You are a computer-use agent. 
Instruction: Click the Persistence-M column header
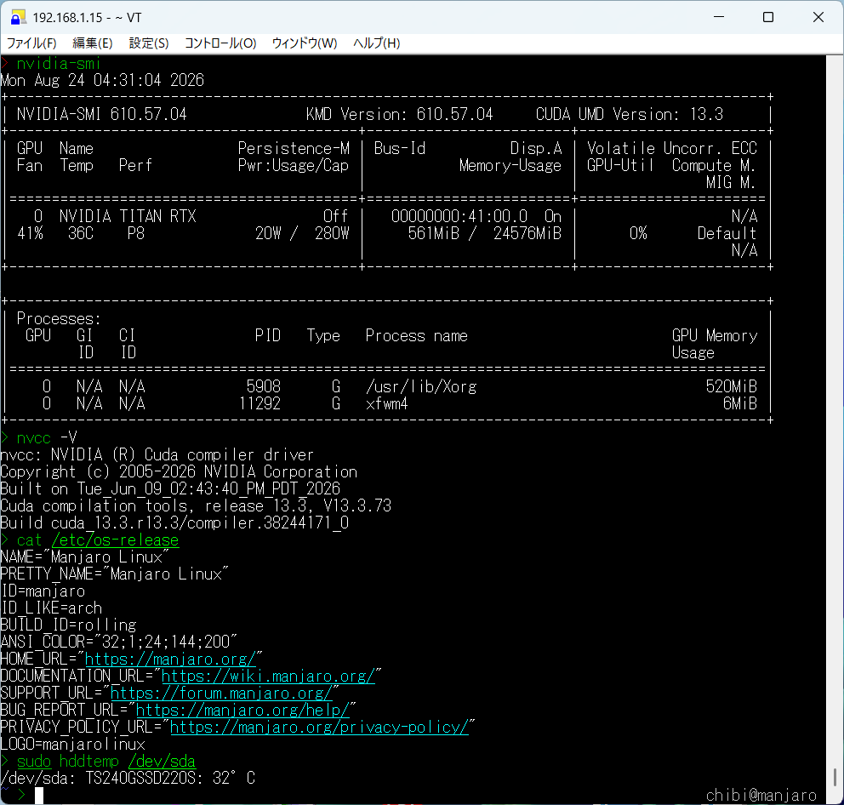coord(294,148)
